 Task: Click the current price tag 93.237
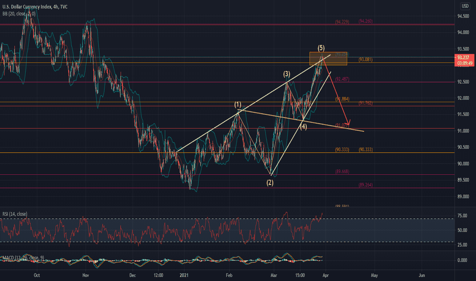tap(463, 57)
